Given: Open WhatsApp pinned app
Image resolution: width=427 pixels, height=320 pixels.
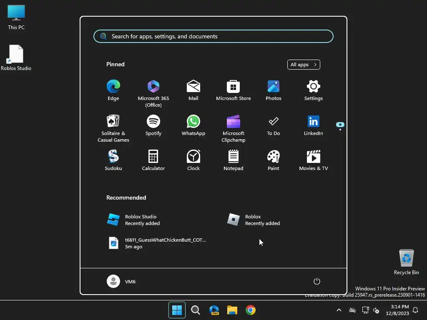Looking at the screenshot, I should (193, 125).
